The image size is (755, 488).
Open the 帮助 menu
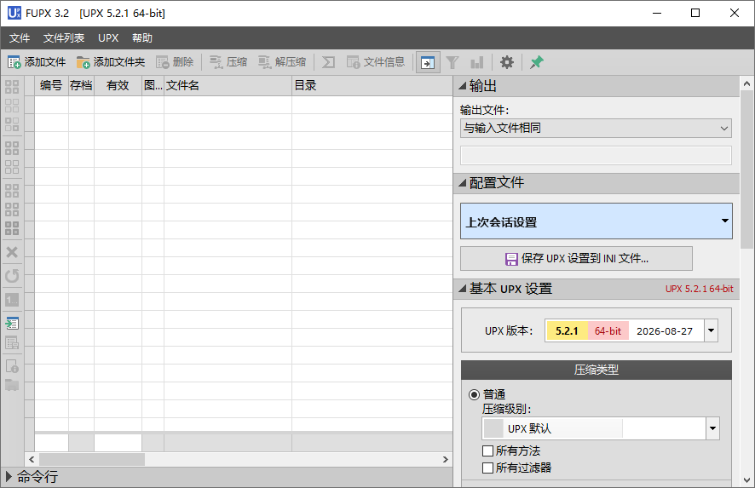point(142,38)
